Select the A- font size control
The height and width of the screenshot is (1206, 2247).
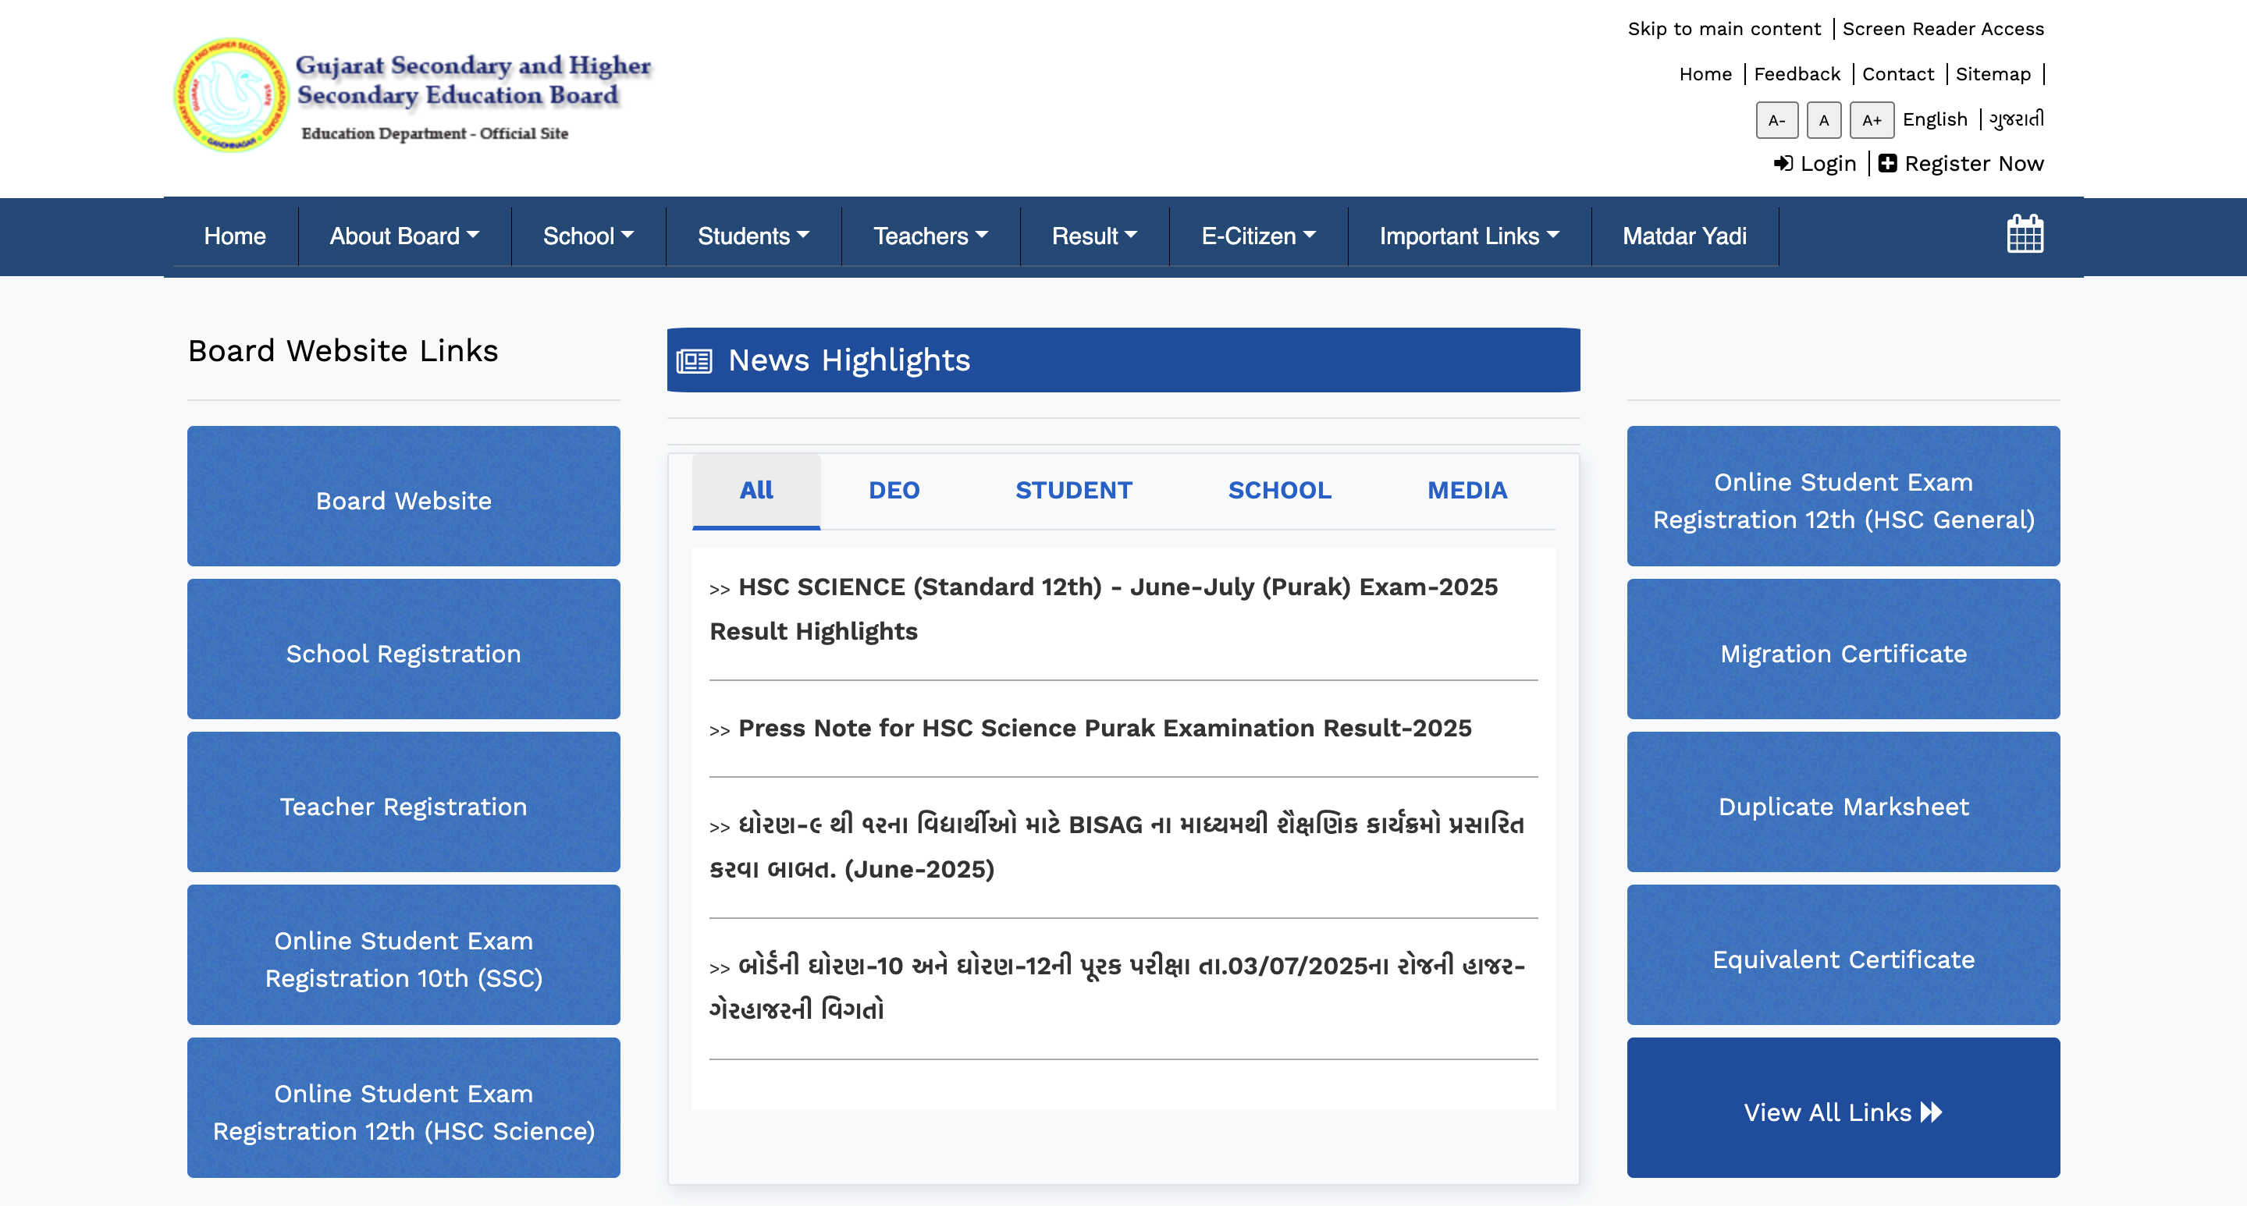[x=1777, y=120]
